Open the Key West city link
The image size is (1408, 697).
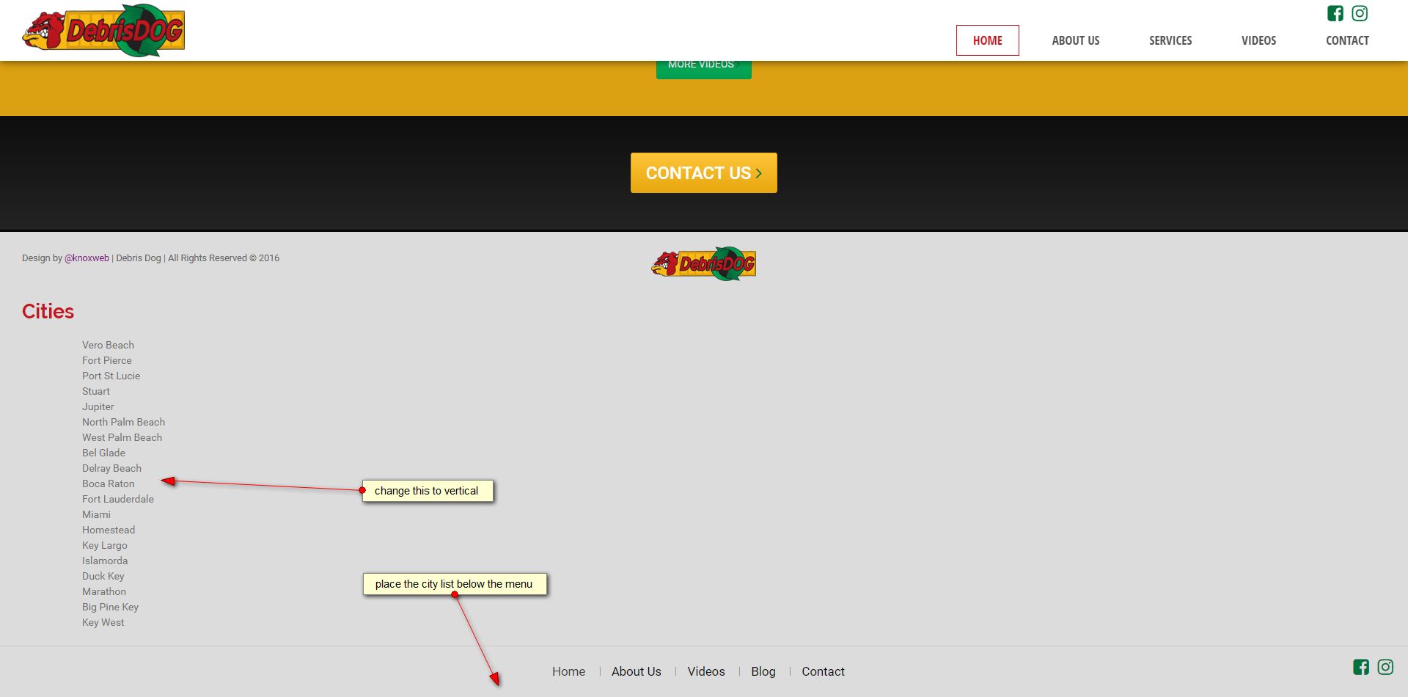click(103, 622)
